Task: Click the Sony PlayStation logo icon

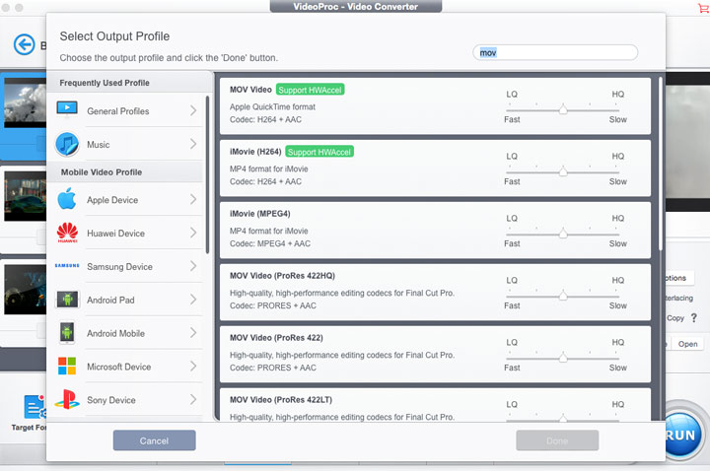Action: [67, 400]
